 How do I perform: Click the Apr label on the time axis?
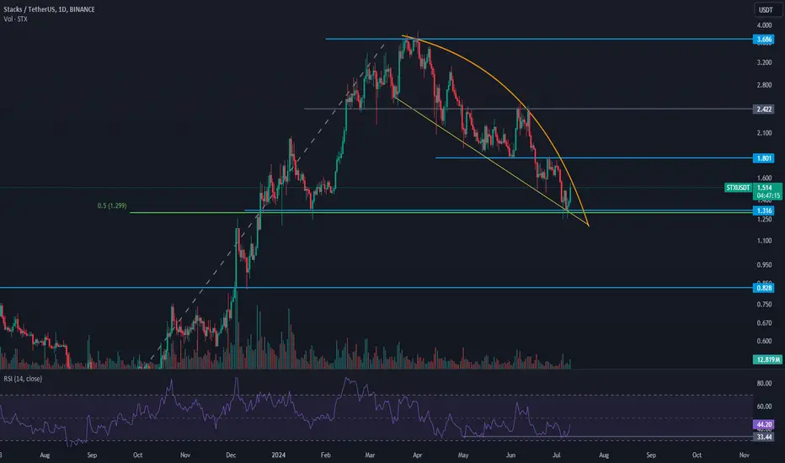pos(417,455)
